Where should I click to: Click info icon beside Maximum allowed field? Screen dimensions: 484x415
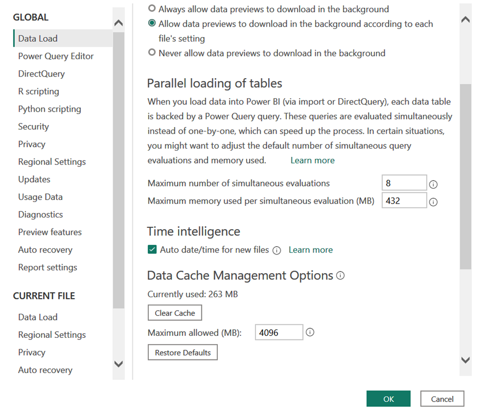point(310,332)
